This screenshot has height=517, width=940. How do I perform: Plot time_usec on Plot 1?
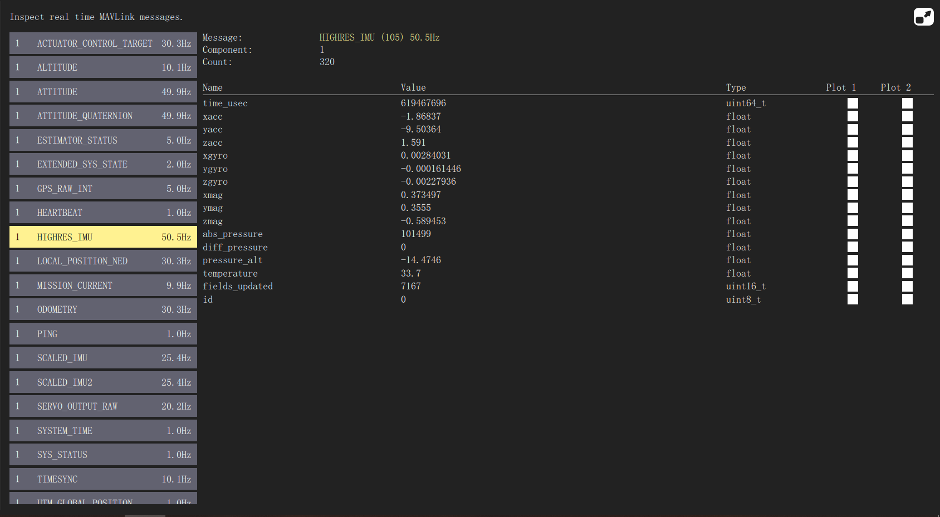[x=853, y=102]
